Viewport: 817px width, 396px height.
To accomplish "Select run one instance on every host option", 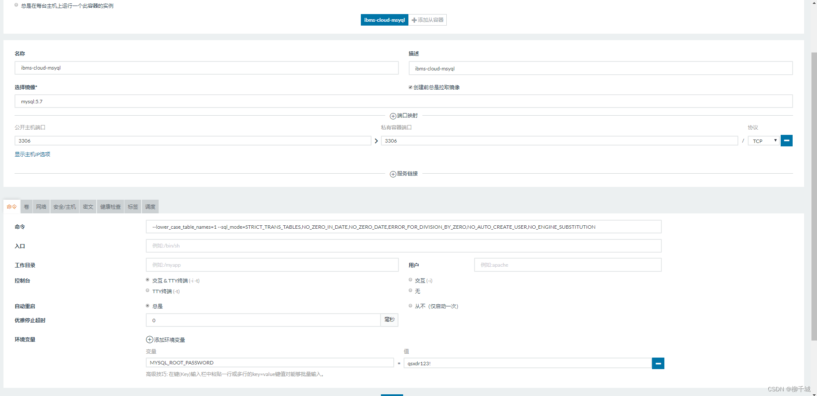I will (x=16, y=5).
